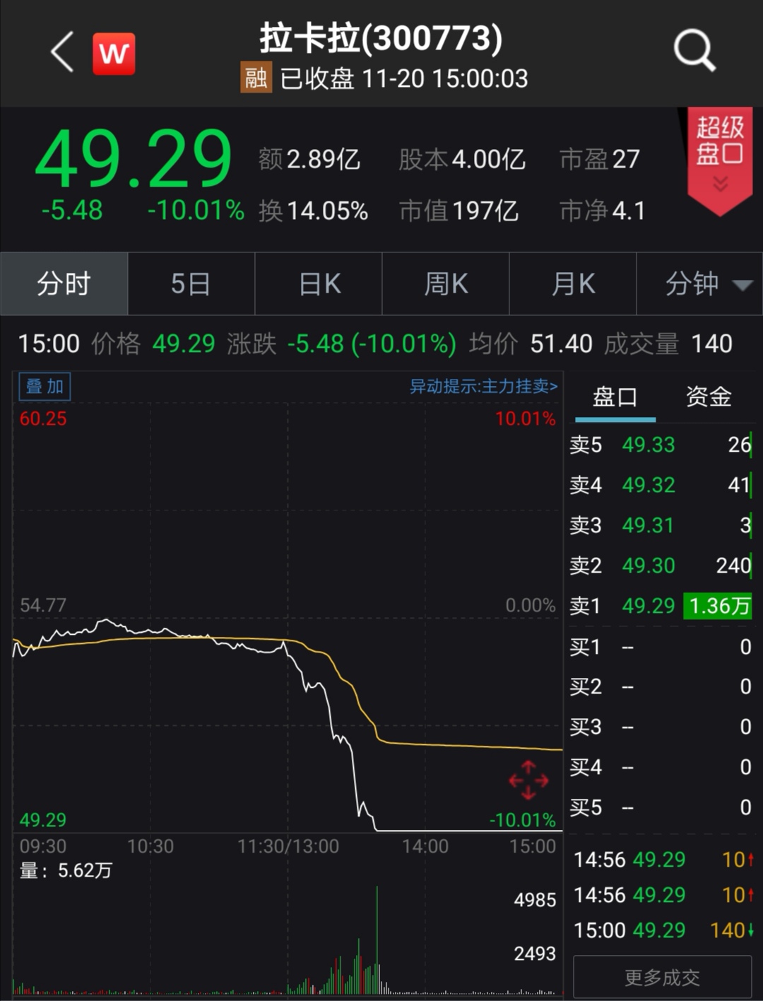Image resolution: width=763 pixels, height=1001 pixels.
Task: Open the 周K weekly chart
Action: click(x=445, y=283)
